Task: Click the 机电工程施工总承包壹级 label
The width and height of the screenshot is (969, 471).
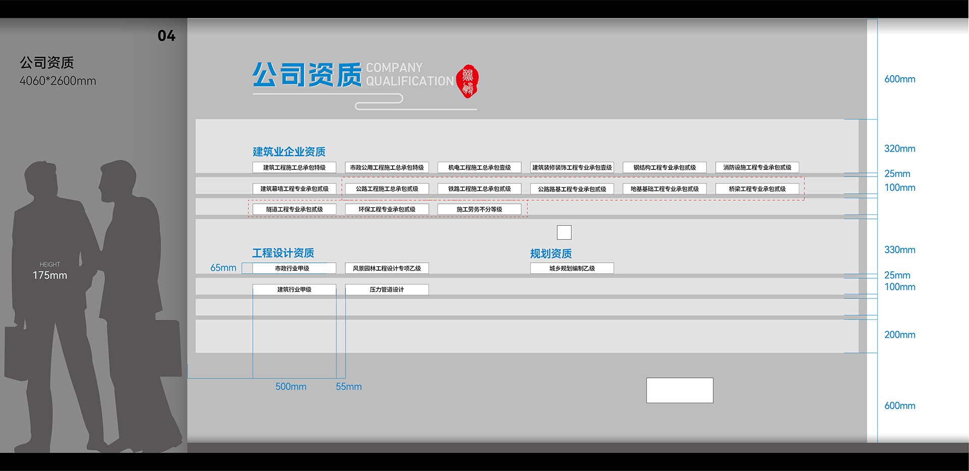Action: [479, 167]
